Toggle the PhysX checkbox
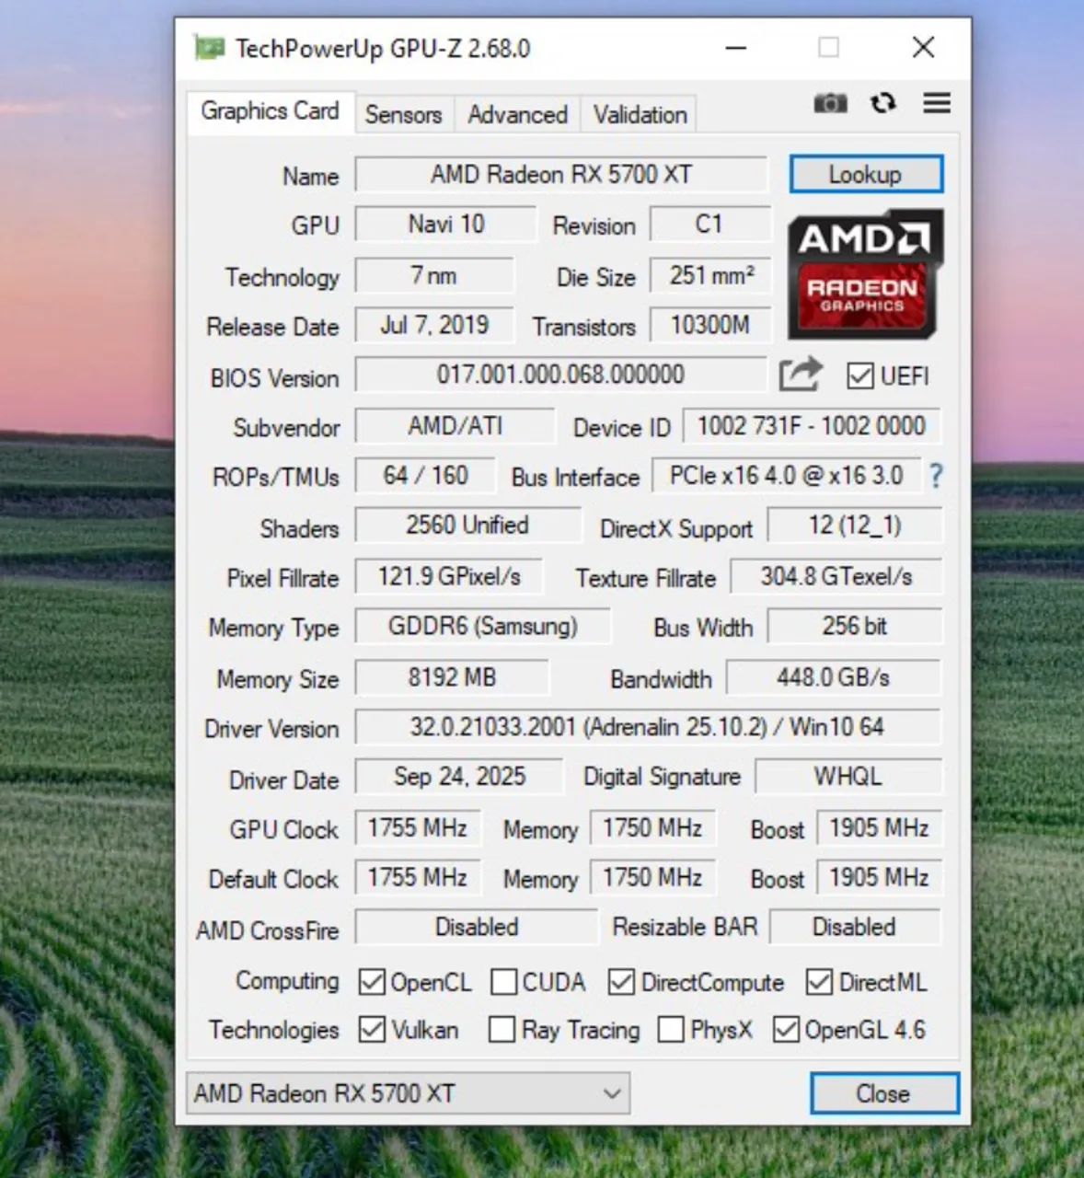The width and height of the screenshot is (1084, 1178). pos(671,1029)
